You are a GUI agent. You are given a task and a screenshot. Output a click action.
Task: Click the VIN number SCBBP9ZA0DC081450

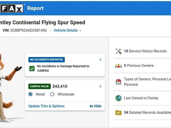[28, 30]
